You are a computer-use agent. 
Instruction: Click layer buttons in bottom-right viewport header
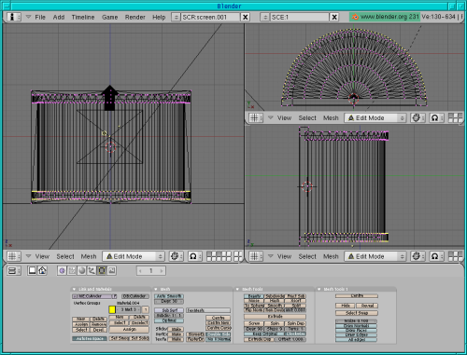(456, 256)
